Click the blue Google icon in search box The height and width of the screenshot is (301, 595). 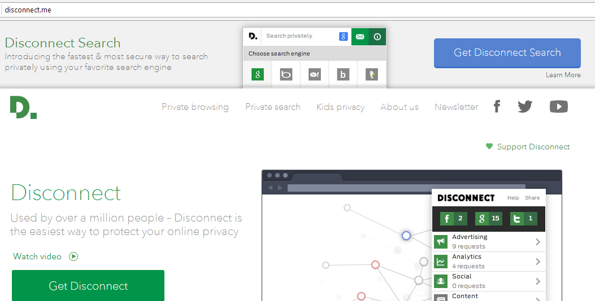point(343,36)
